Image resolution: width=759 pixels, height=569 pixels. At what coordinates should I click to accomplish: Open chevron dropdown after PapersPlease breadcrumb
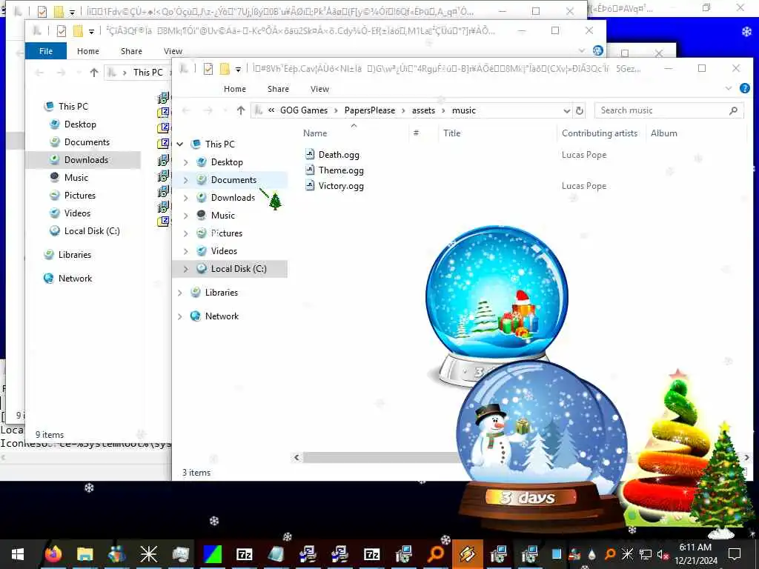[403, 111]
